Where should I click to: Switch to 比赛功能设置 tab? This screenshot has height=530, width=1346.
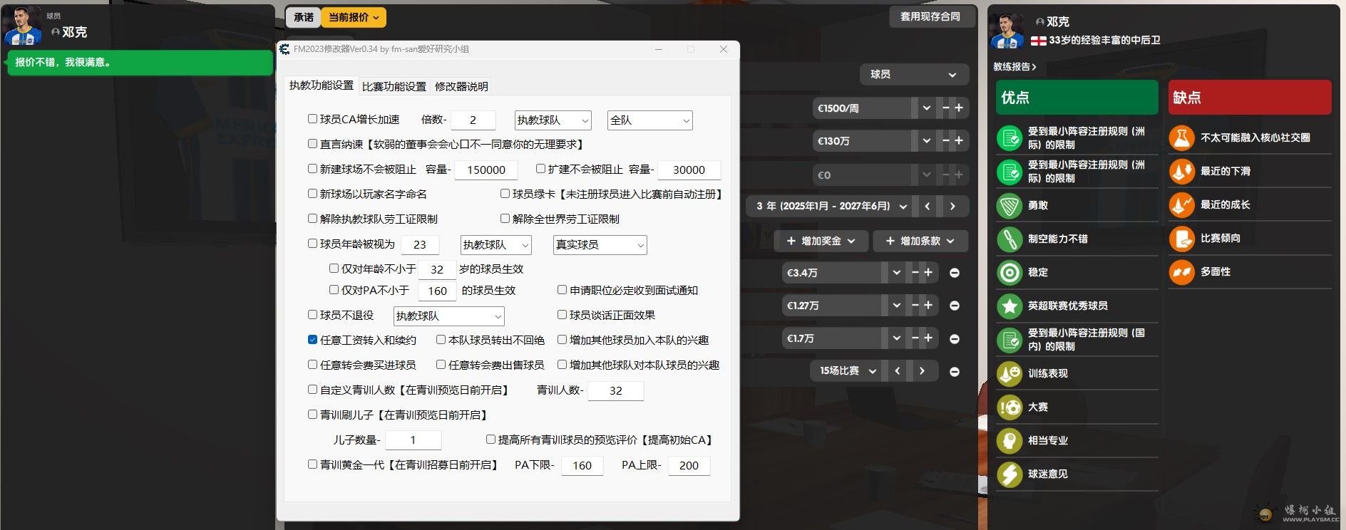394,86
